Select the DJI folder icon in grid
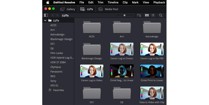 [122, 93]
